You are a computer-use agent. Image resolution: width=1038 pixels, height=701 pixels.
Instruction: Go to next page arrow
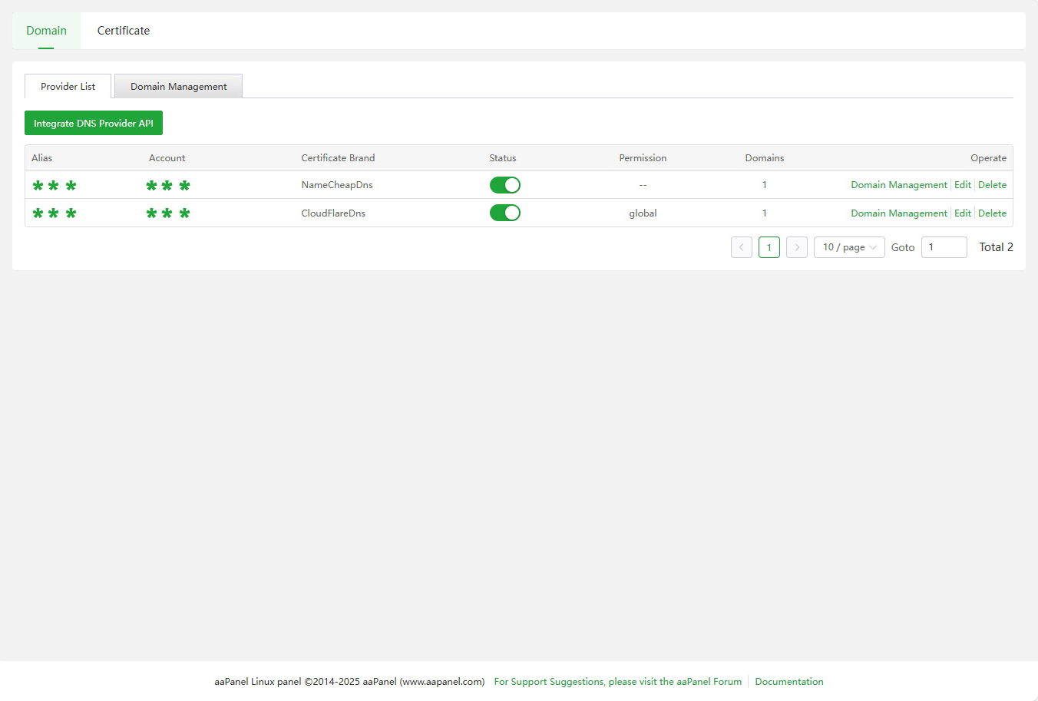point(797,247)
